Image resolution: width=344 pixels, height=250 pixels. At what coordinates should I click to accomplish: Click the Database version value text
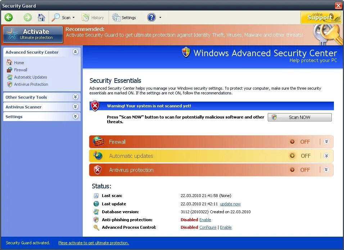[x=216, y=212]
